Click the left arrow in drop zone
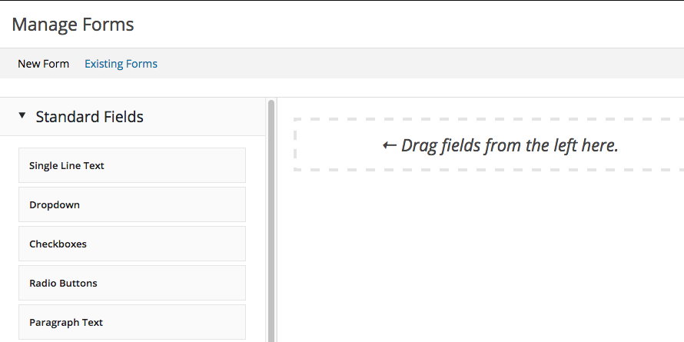The image size is (684, 342). pyautogui.click(x=389, y=145)
